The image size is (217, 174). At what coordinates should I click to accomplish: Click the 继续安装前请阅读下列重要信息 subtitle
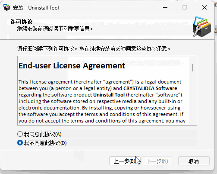pos(55,29)
